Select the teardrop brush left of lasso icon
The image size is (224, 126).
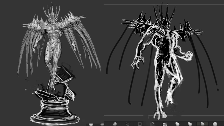[x=115, y=124]
